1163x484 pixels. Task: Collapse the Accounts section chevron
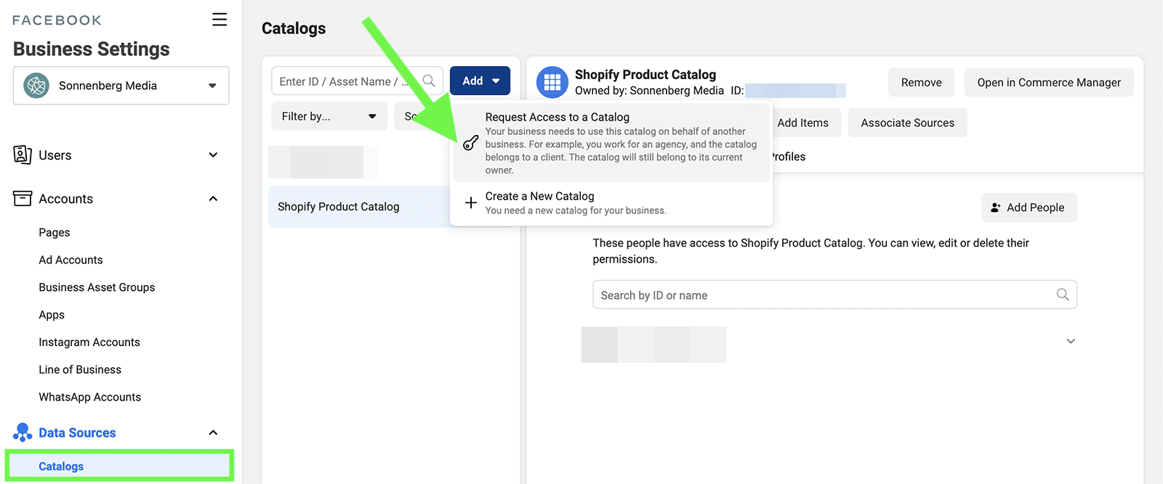[213, 199]
